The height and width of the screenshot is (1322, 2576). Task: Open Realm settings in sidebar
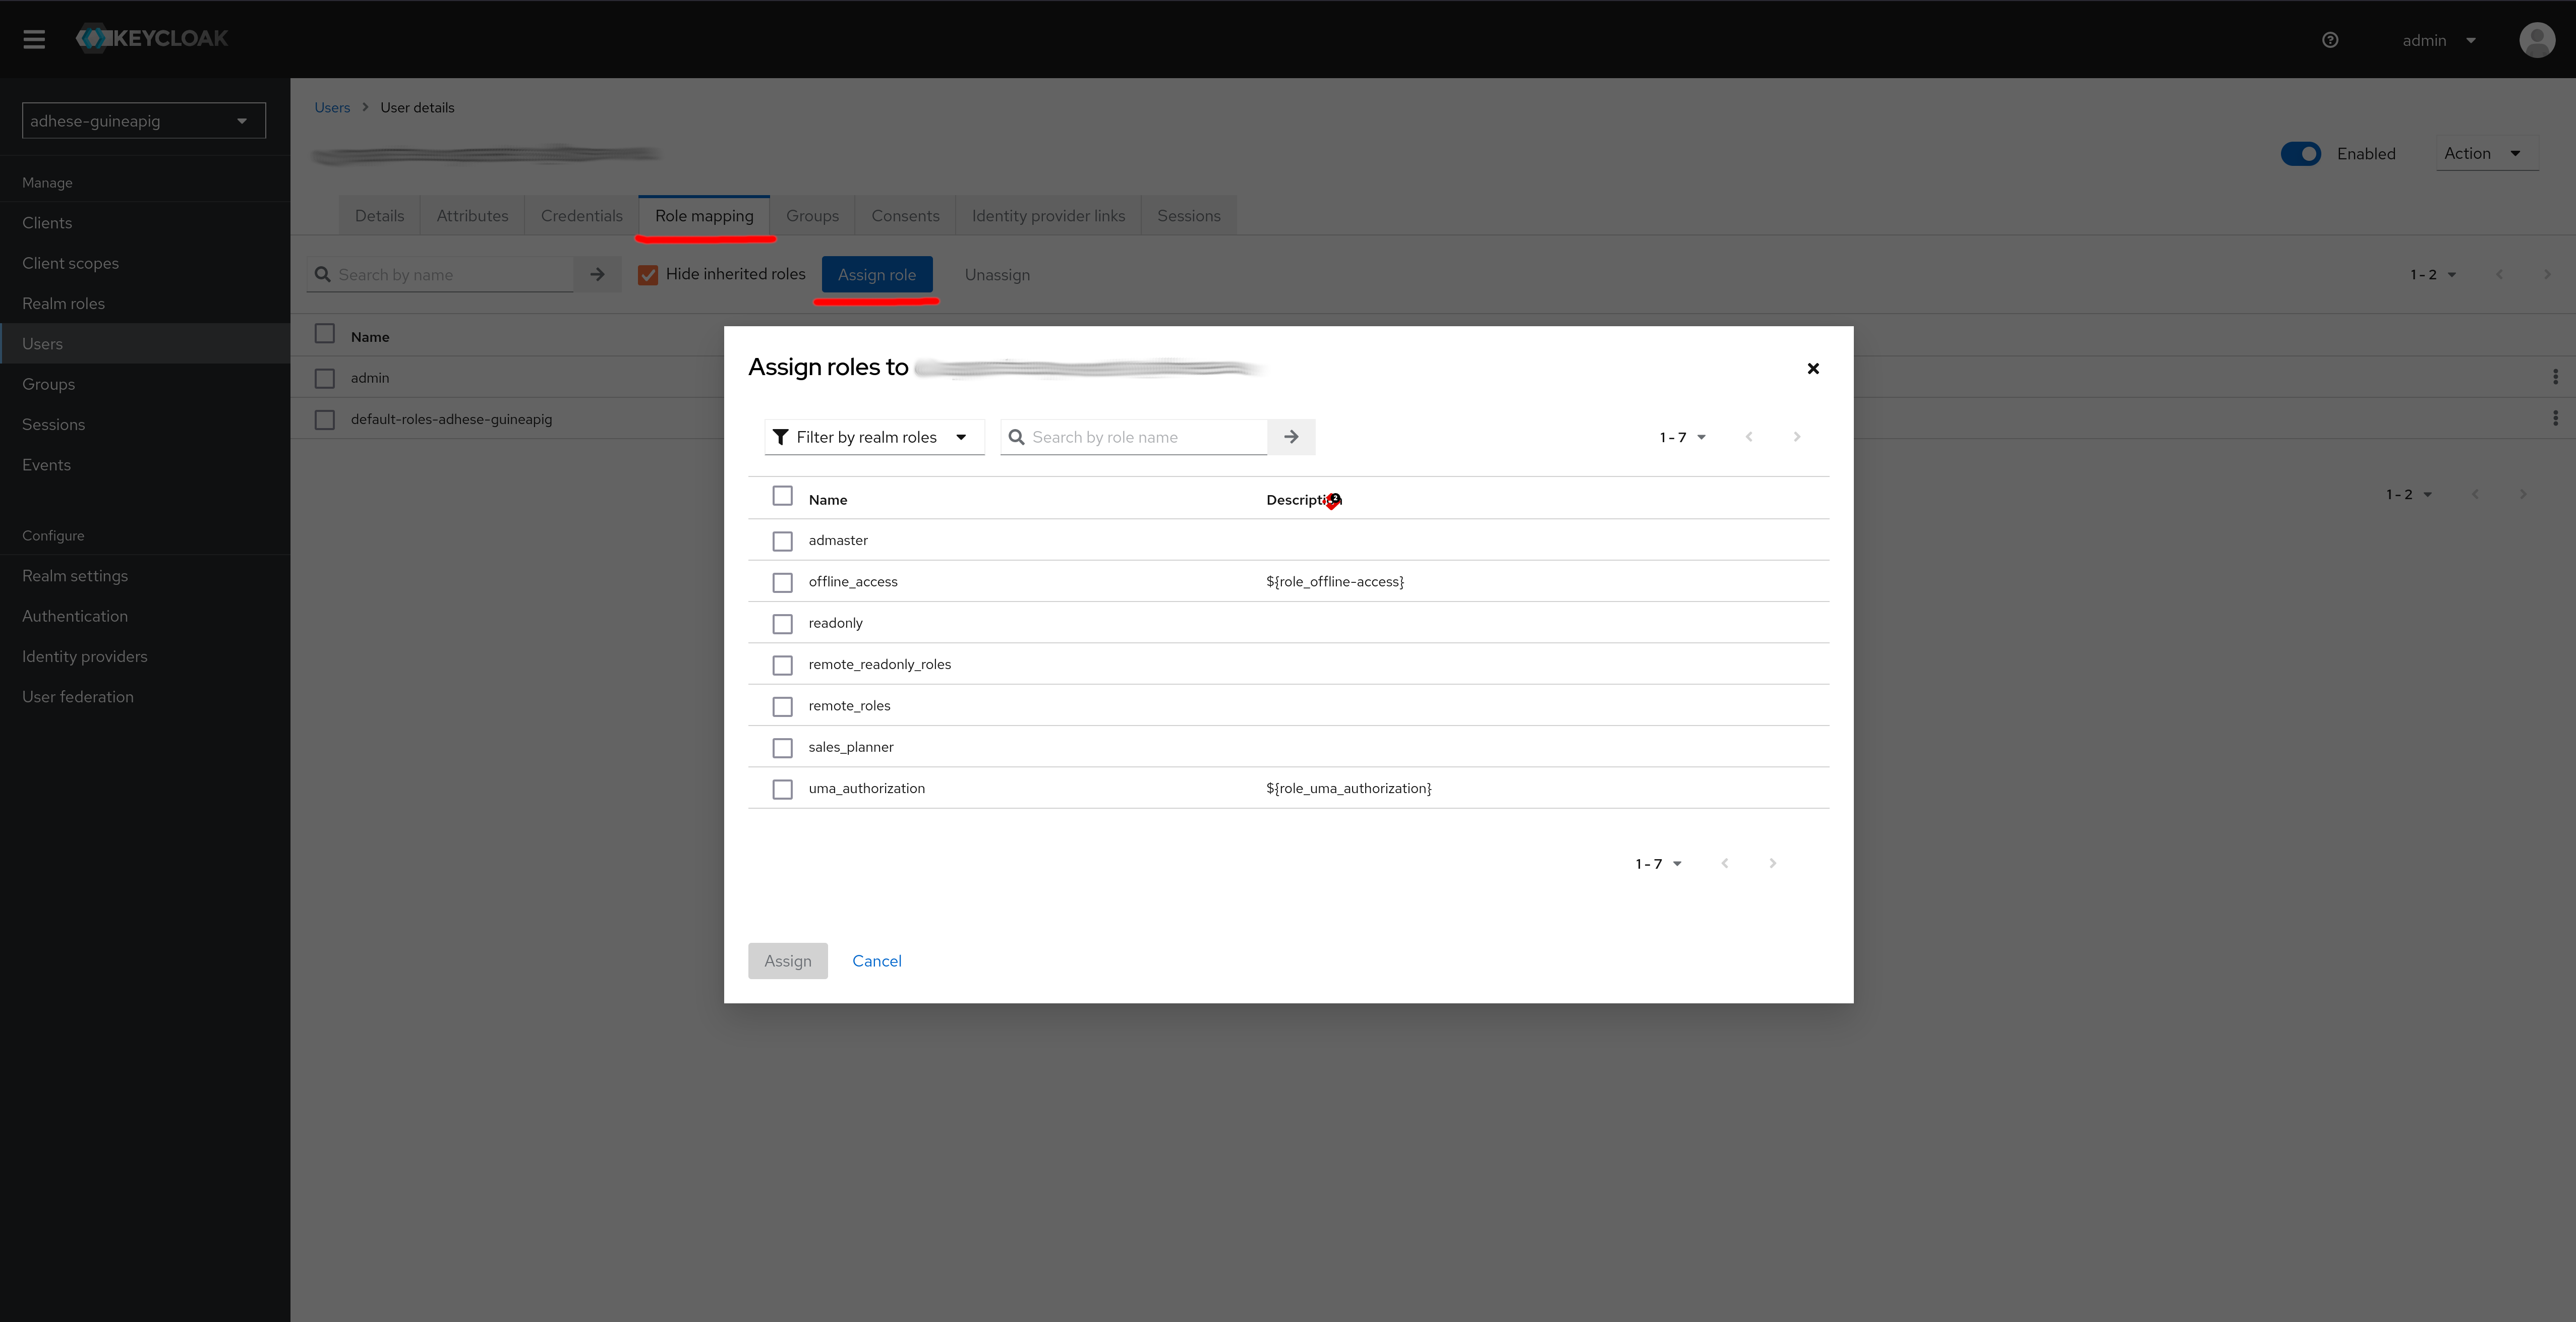pyautogui.click(x=75, y=576)
